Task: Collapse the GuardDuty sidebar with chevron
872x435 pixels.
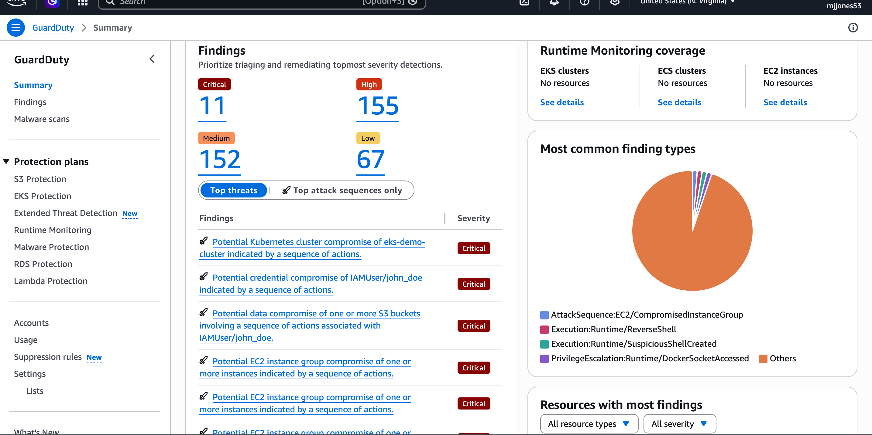Action: pyautogui.click(x=152, y=59)
